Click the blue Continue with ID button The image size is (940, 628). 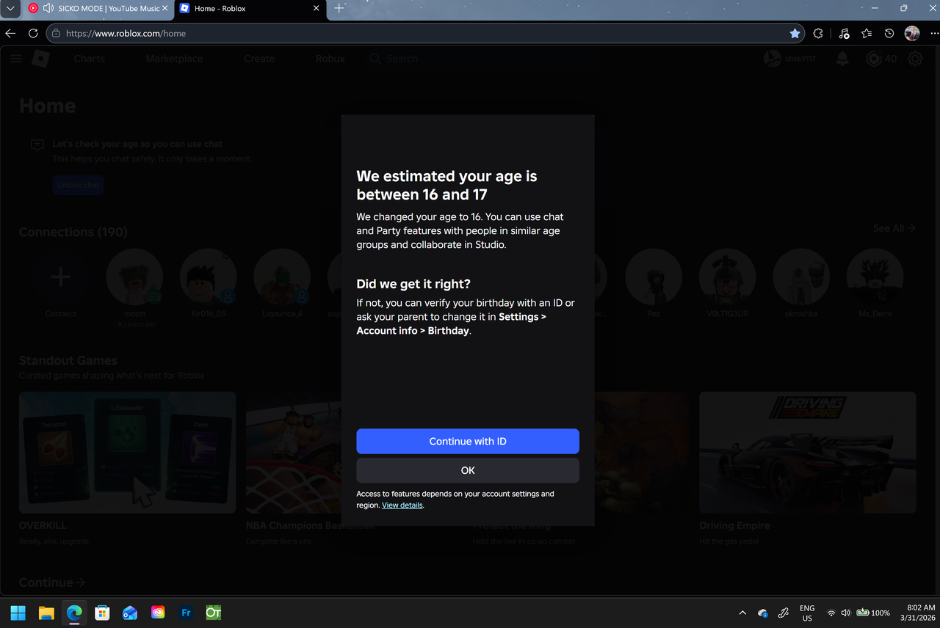point(468,441)
